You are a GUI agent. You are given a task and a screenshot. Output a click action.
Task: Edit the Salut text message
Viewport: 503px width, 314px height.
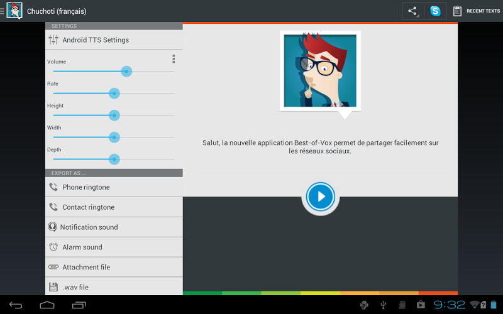(320, 147)
